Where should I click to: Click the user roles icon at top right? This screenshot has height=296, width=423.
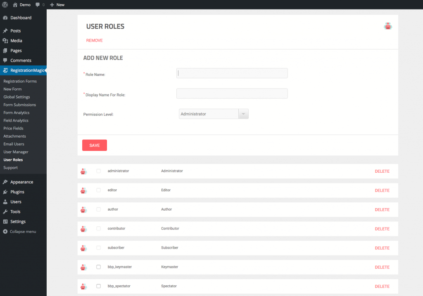(387, 26)
